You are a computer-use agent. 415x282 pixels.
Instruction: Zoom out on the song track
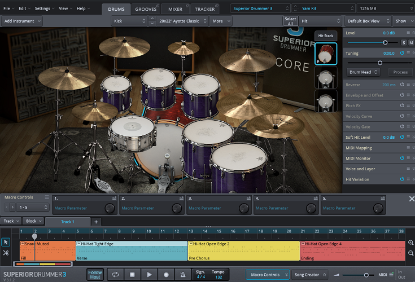(x=411, y=253)
